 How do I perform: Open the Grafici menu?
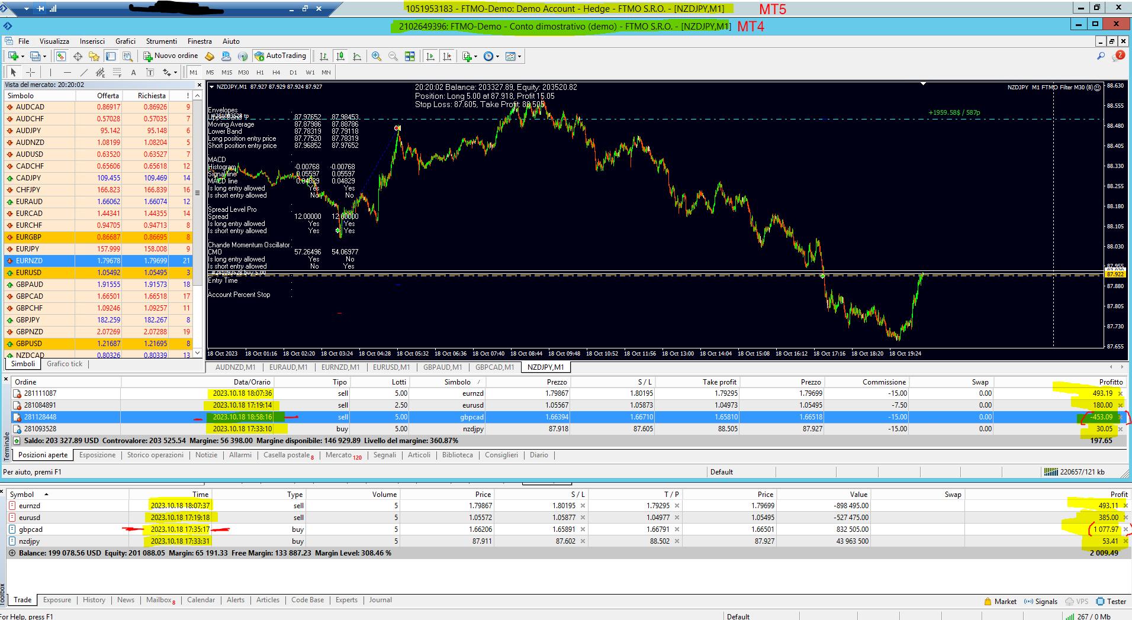pyautogui.click(x=126, y=41)
